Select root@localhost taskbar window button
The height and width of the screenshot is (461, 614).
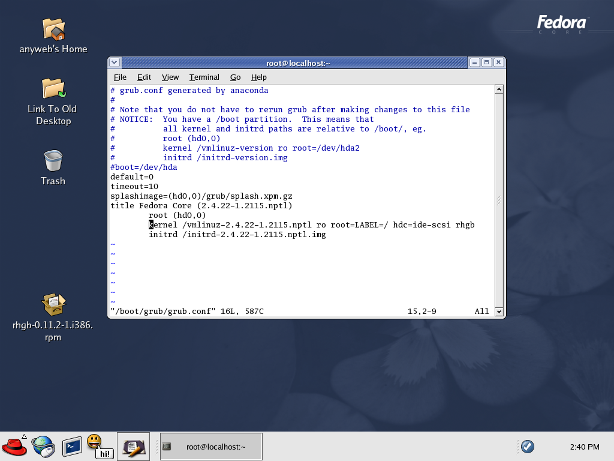pos(211,447)
